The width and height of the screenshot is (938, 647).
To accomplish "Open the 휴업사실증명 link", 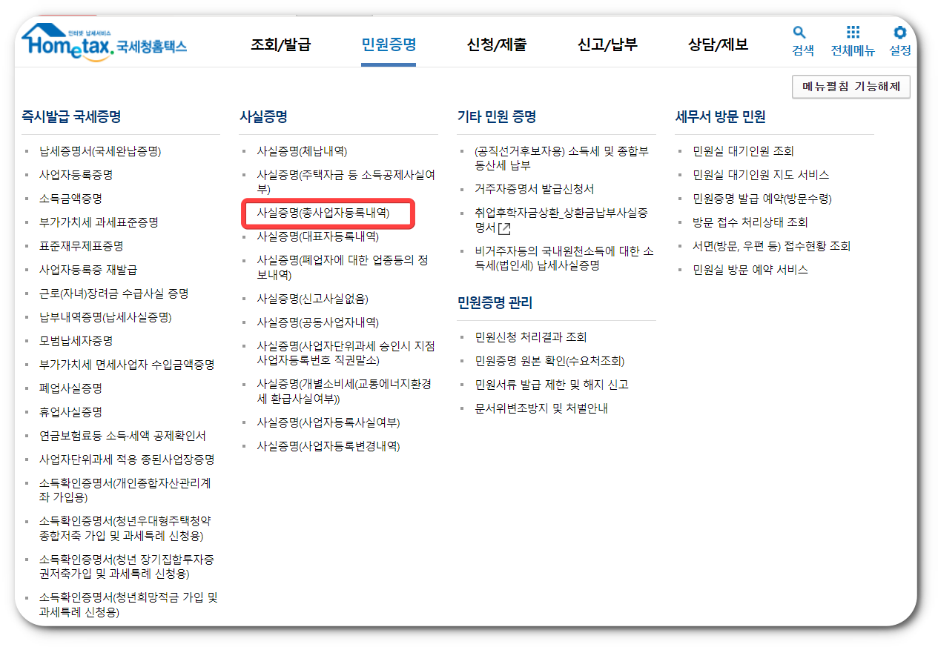I will tap(72, 412).
